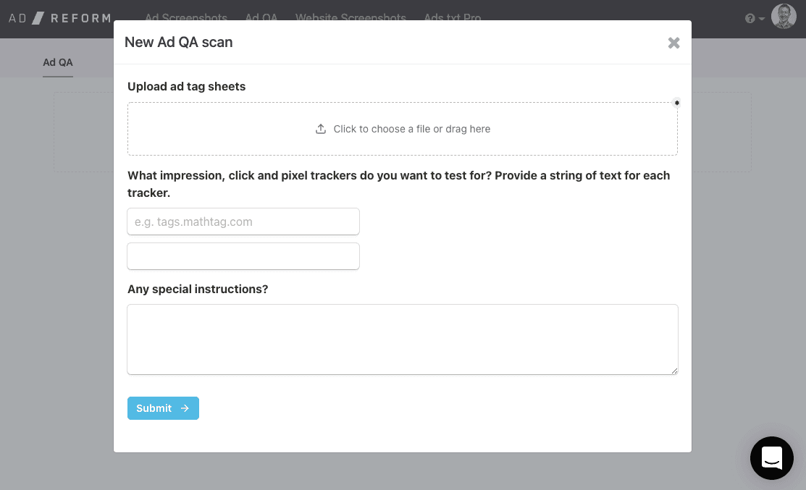Click the textarea resize handle corner
The height and width of the screenshot is (490, 806).
(675, 372)
